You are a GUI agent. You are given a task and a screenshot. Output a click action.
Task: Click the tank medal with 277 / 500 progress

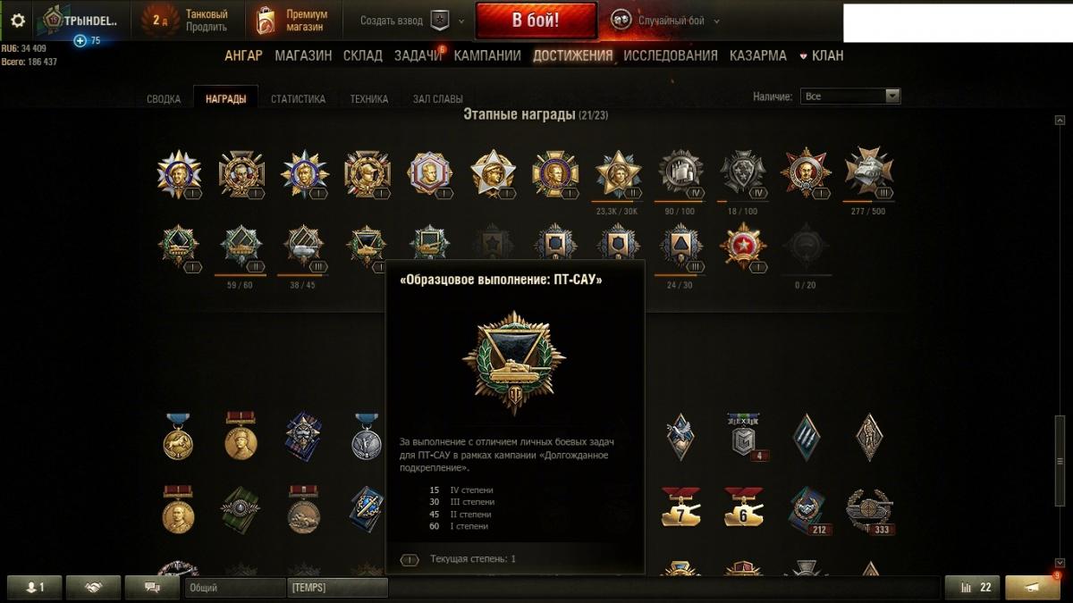[x=869, y=172]
